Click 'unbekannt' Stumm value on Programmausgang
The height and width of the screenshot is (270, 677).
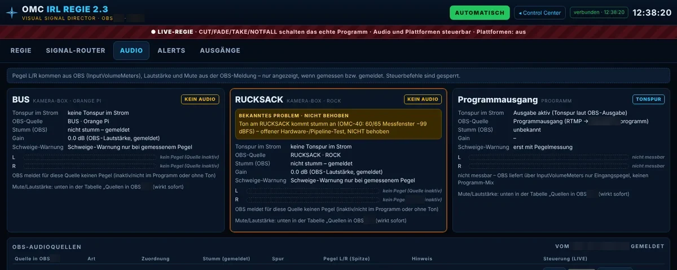point(528,130)
